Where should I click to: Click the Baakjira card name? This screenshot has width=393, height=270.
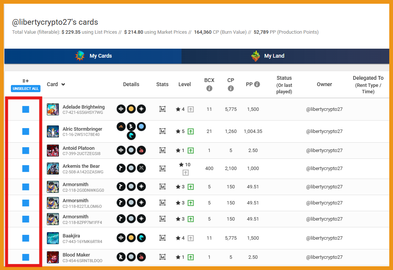71,236
